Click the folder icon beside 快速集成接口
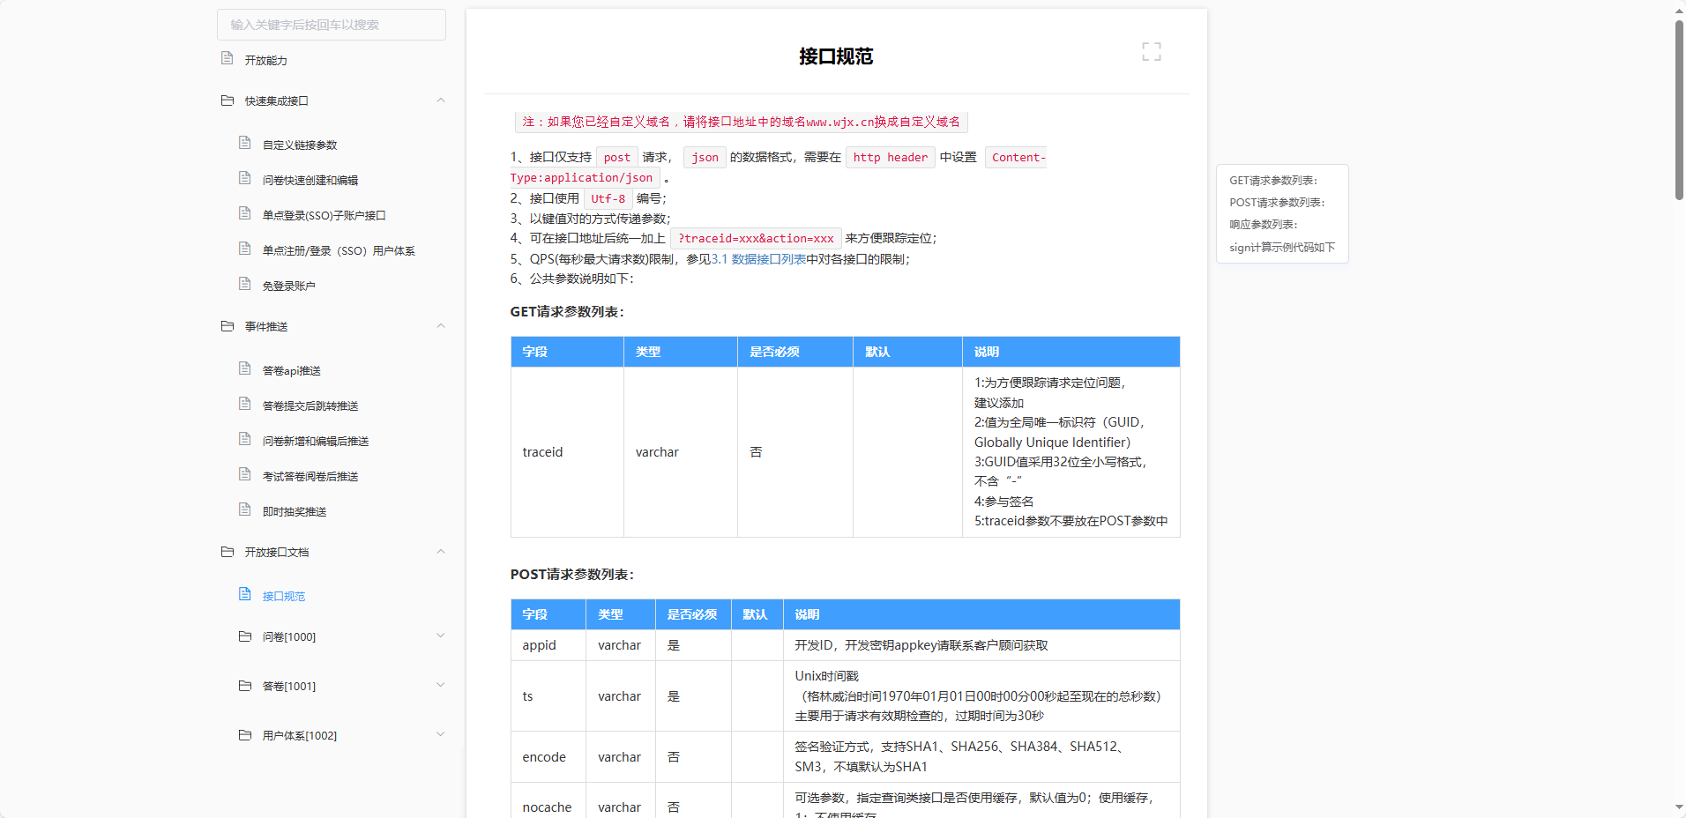The height and width of the screenshot is (818, 1686). tap(228, 100)
